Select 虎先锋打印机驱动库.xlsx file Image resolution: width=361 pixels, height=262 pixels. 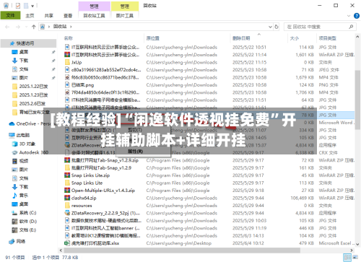point(209,243)
